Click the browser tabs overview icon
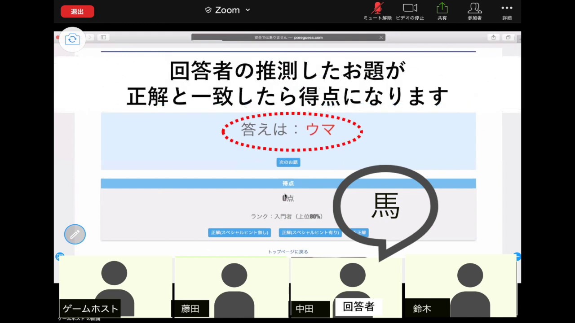575x323 pixels. [508, 37]
